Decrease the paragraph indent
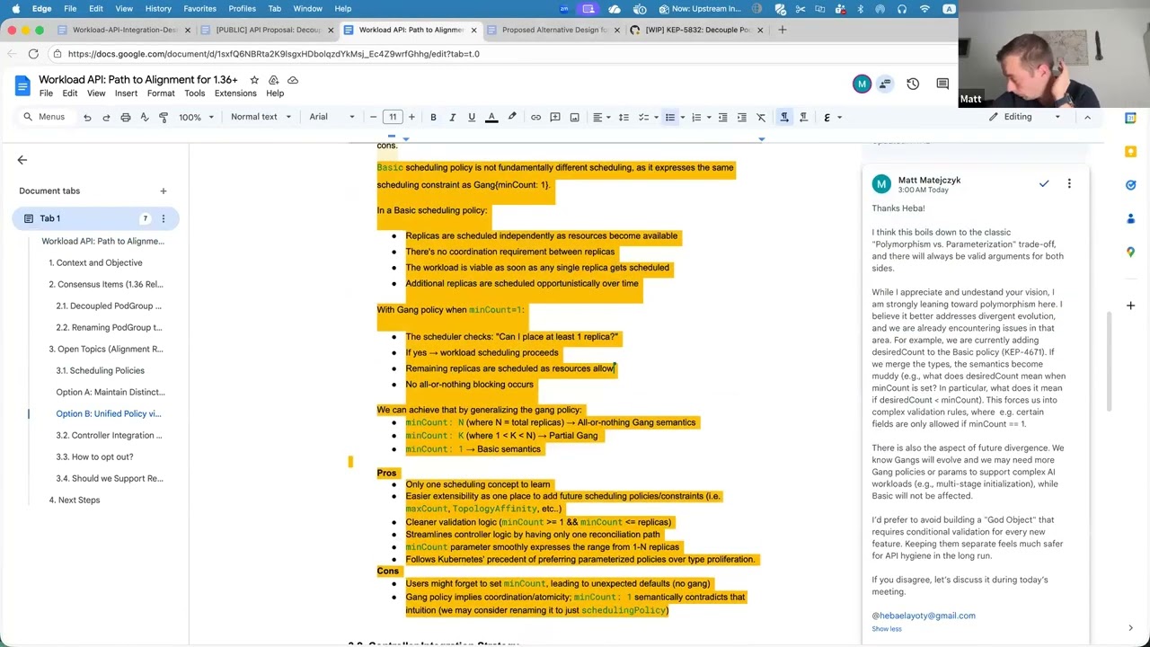The height and width of the screenshot is (647, 1150). [x=722, y=117]
